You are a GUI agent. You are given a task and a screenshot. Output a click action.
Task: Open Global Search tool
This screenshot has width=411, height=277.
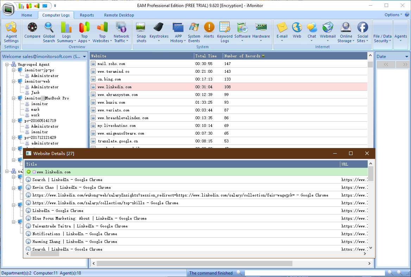49,32
